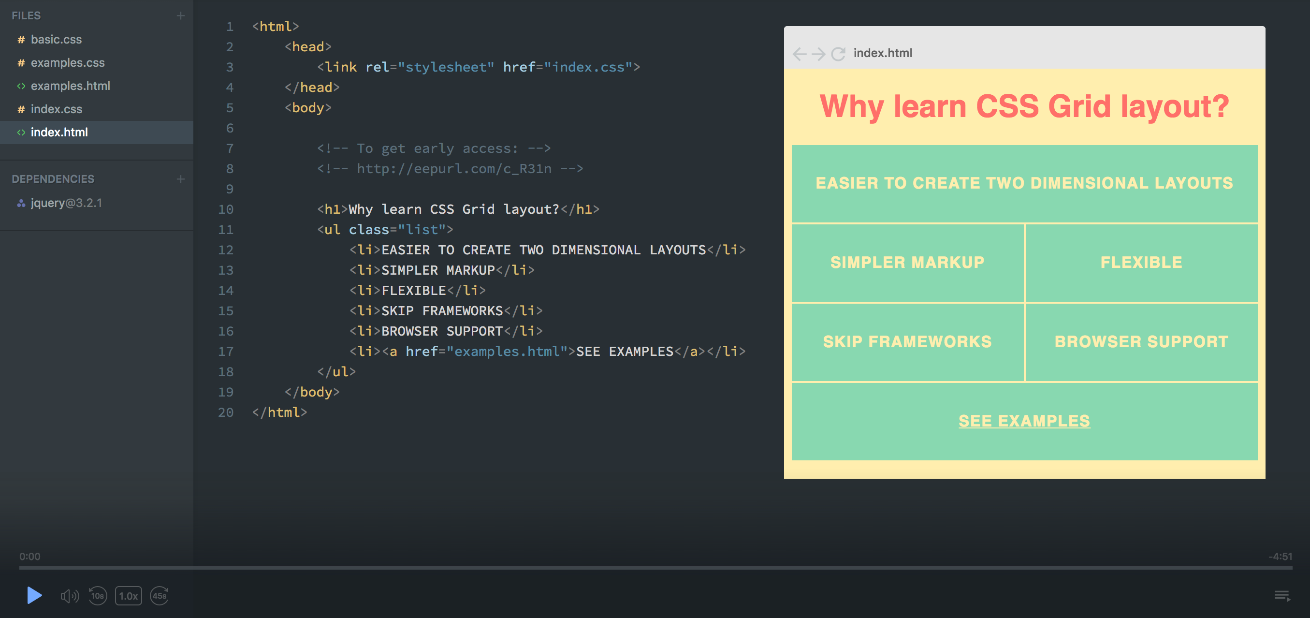Play the screencast recording
This screenshot has width=1310, height=618.
pyautogui.click(x=34, y=596)
